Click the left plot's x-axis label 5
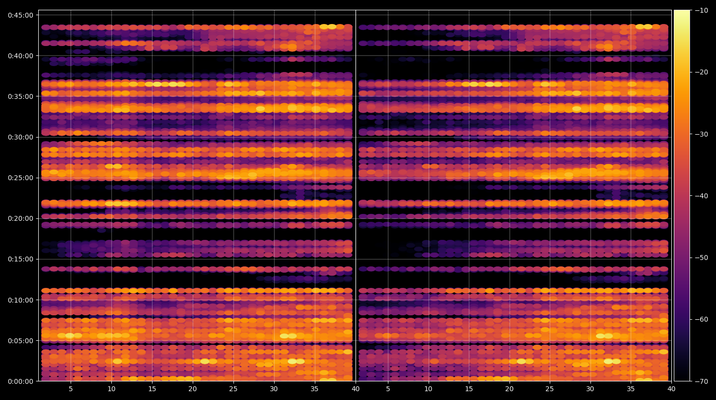Image resolution: width=716 pixels, height=400 pixels. (71, 389)
